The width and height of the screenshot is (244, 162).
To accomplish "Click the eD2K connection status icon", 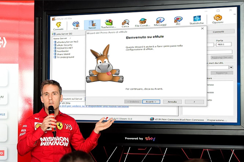I will [x=152, y=119].
